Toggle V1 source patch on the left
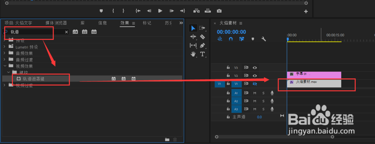The height and width of the screenshot is (144, 375). click(219, 84)
